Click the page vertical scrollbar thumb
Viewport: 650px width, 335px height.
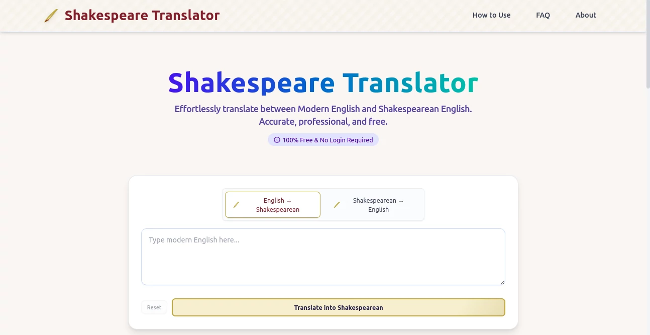tap(647, 45)
